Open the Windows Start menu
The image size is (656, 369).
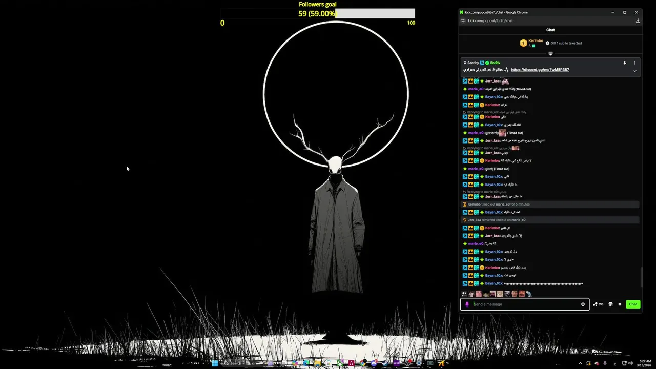click(x=215, y=363)
